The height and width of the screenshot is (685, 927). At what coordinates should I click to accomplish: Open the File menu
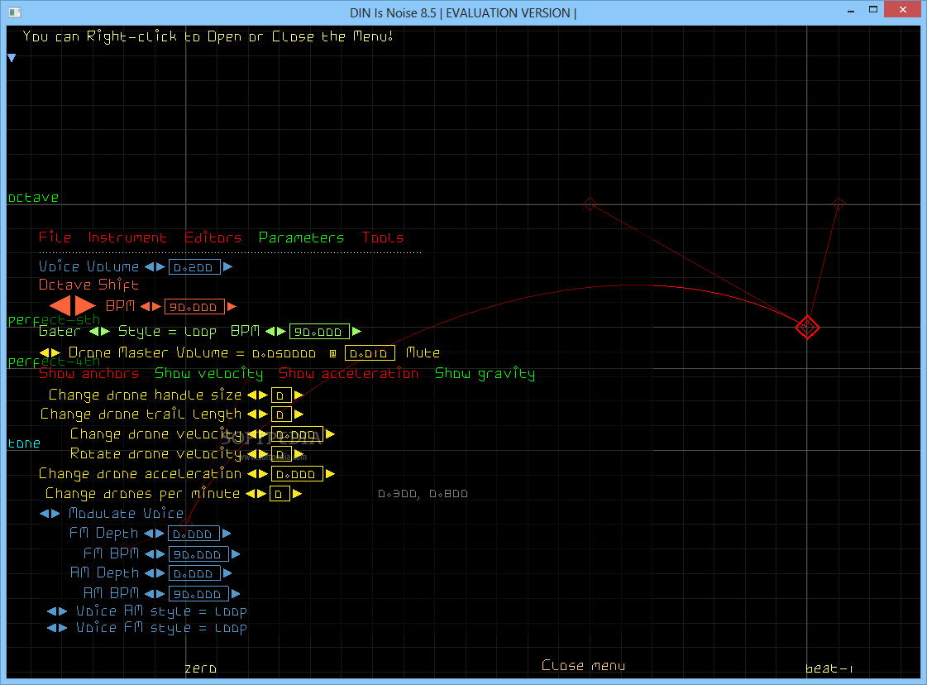tap(55, 237)
